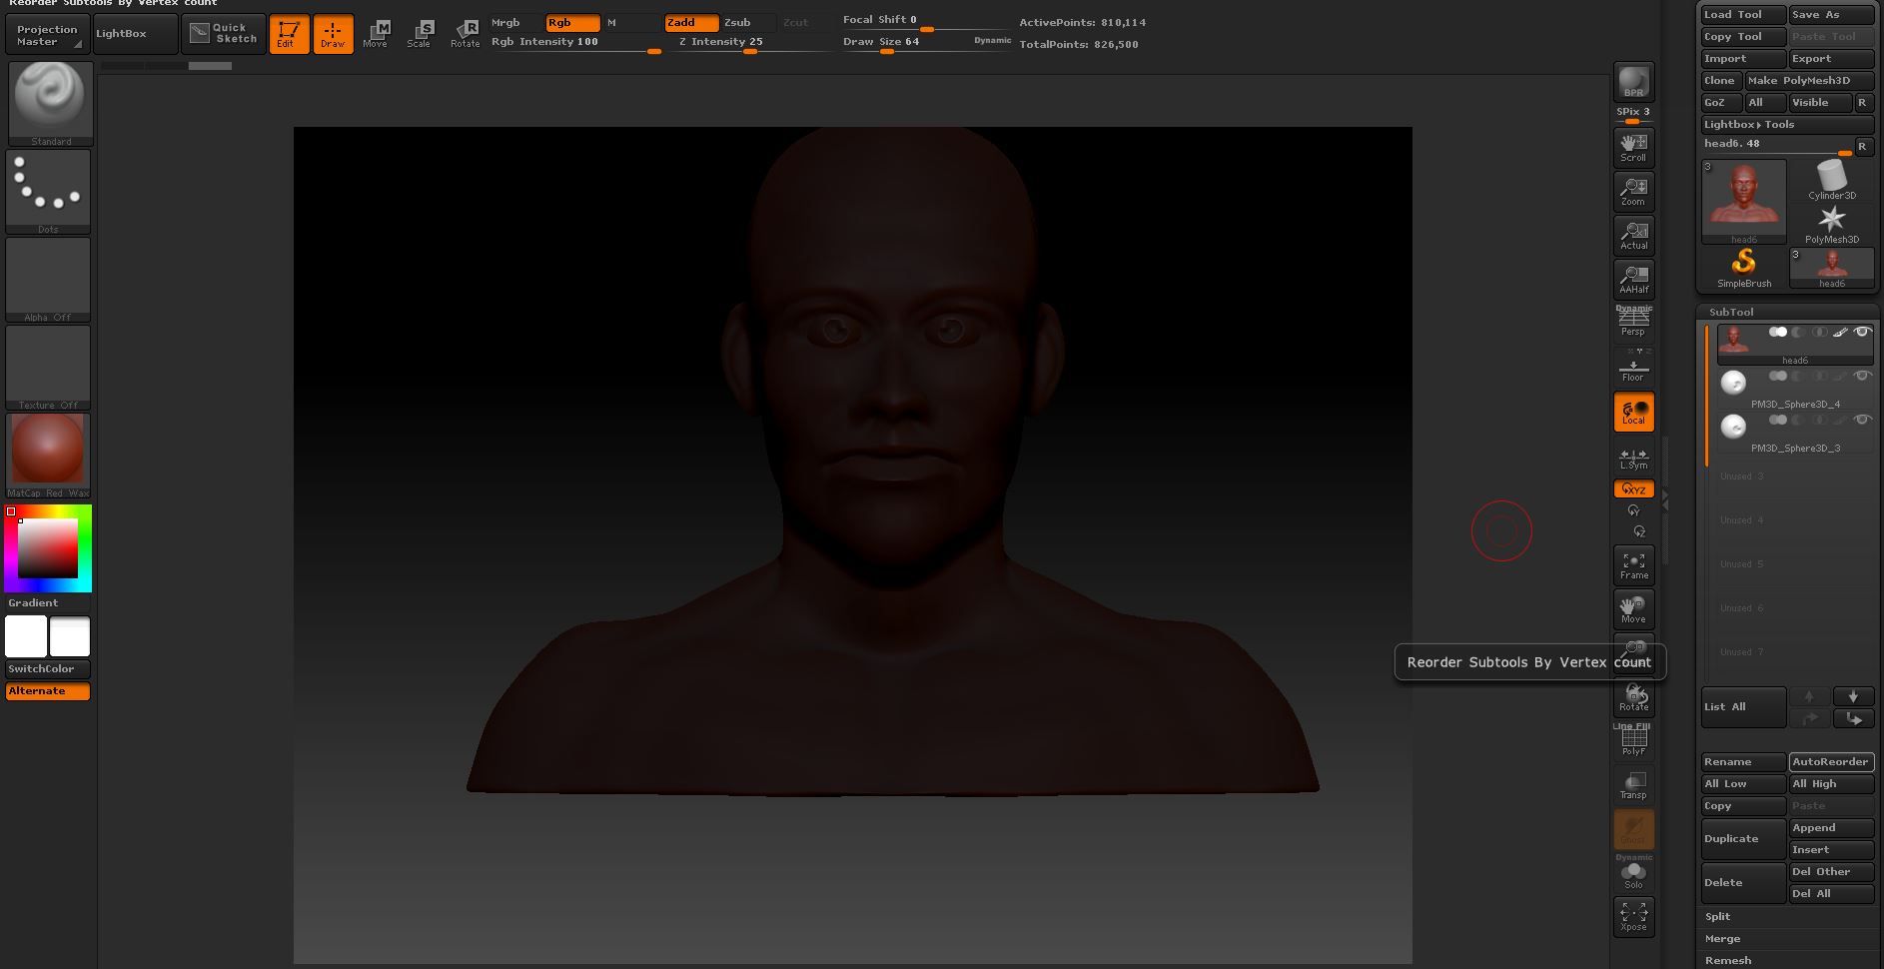Adjust Draw Size slider

point(927,44)
